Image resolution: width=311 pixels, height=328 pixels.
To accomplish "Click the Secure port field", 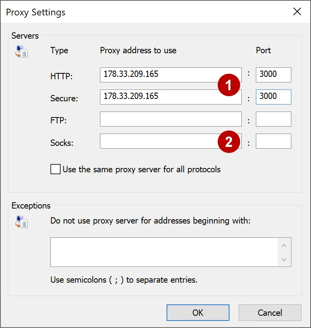I will (x=273, y=97).
